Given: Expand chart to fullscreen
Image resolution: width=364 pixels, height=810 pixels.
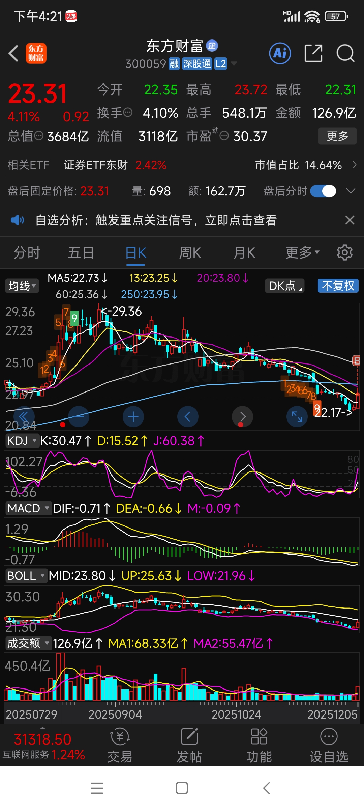Looking at the screenshot, I should point(297,416).
